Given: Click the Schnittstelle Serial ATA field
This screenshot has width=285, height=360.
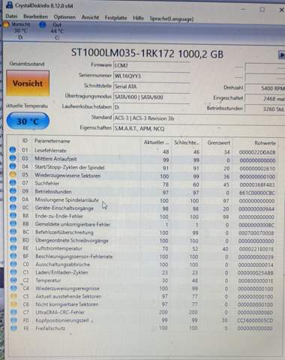Looking at the screenshot, I should (151, 86).
